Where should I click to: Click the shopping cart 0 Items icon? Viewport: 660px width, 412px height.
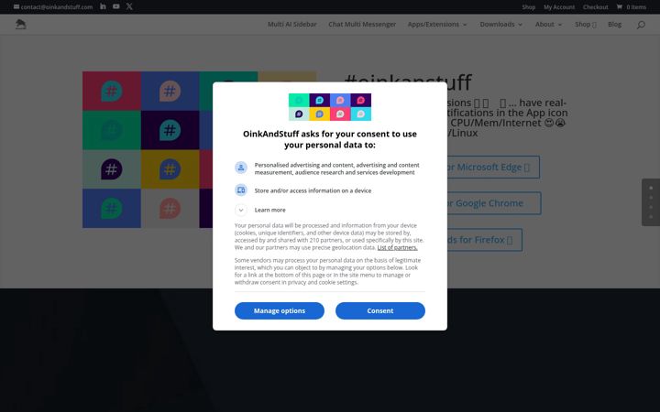tap(631, 6)
